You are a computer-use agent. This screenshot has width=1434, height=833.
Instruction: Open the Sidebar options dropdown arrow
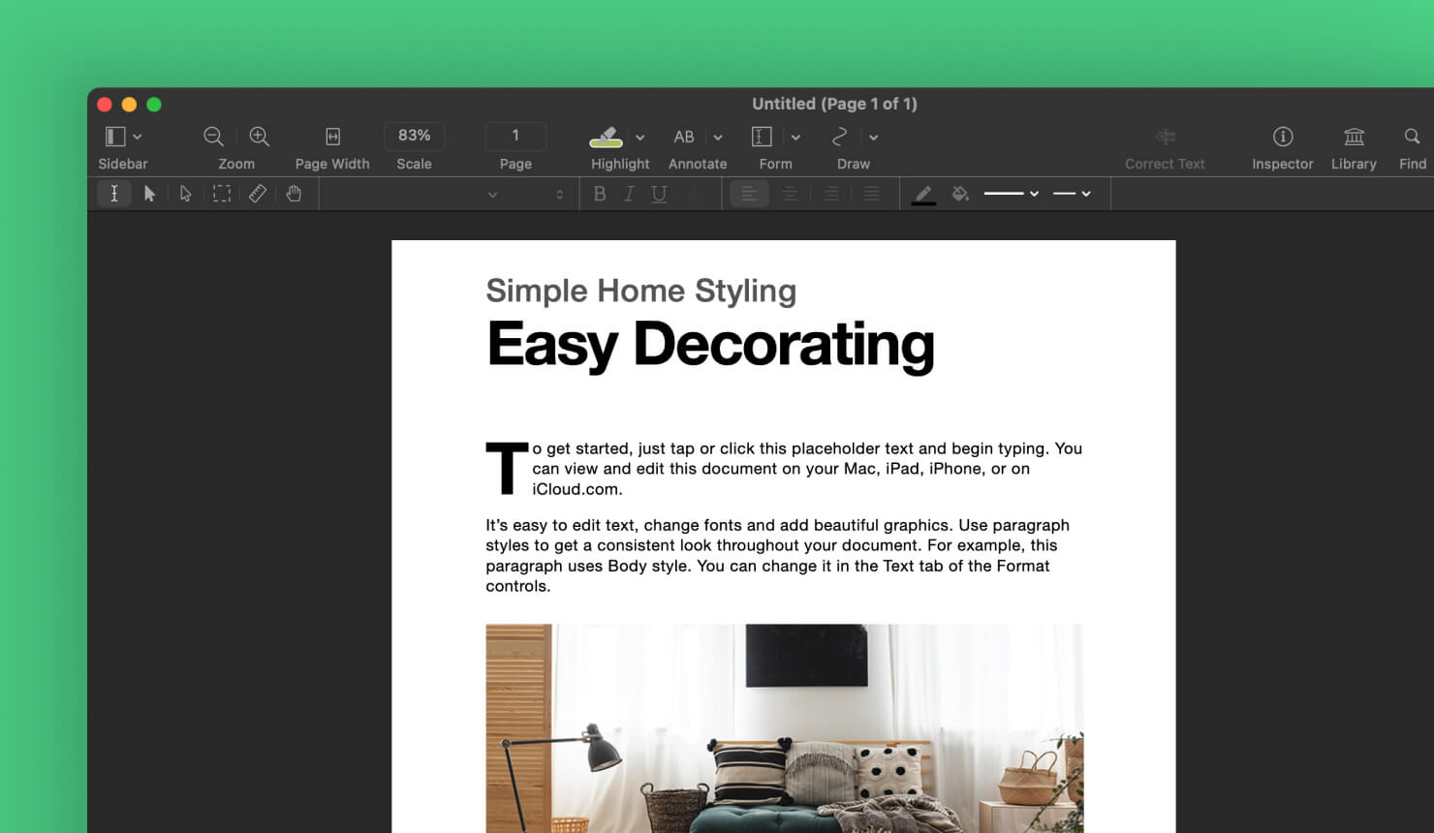click(138, 137)
